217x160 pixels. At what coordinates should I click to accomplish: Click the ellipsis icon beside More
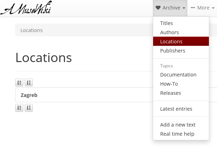[193, 8]
